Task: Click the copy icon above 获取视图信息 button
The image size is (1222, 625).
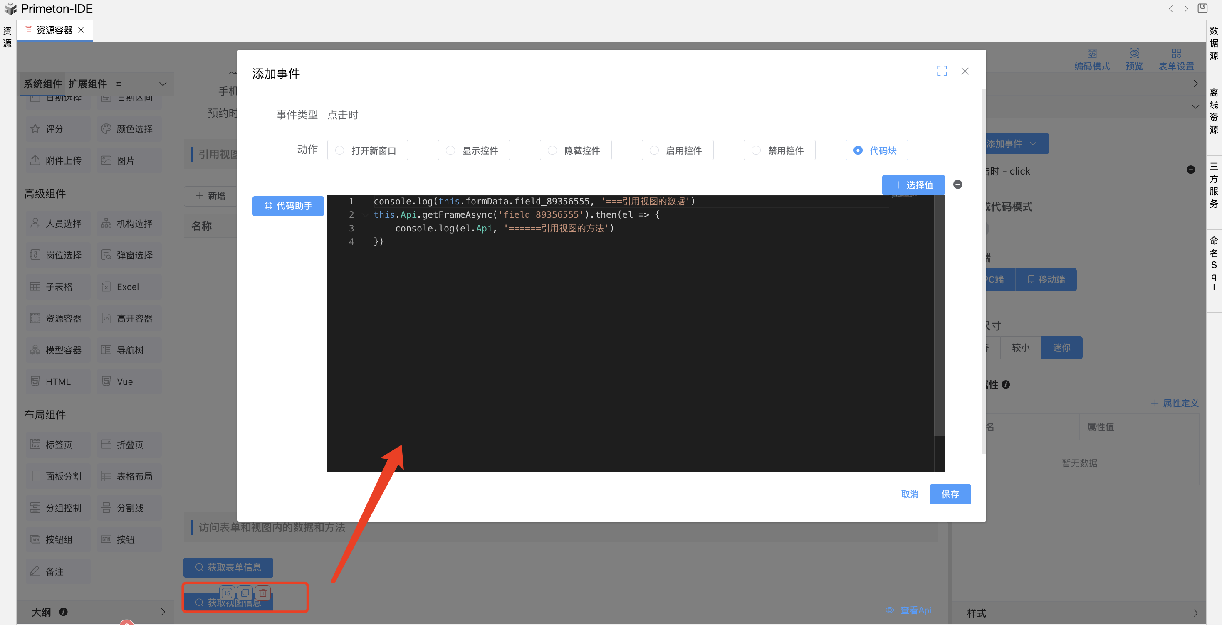Action: coord(245,593)
